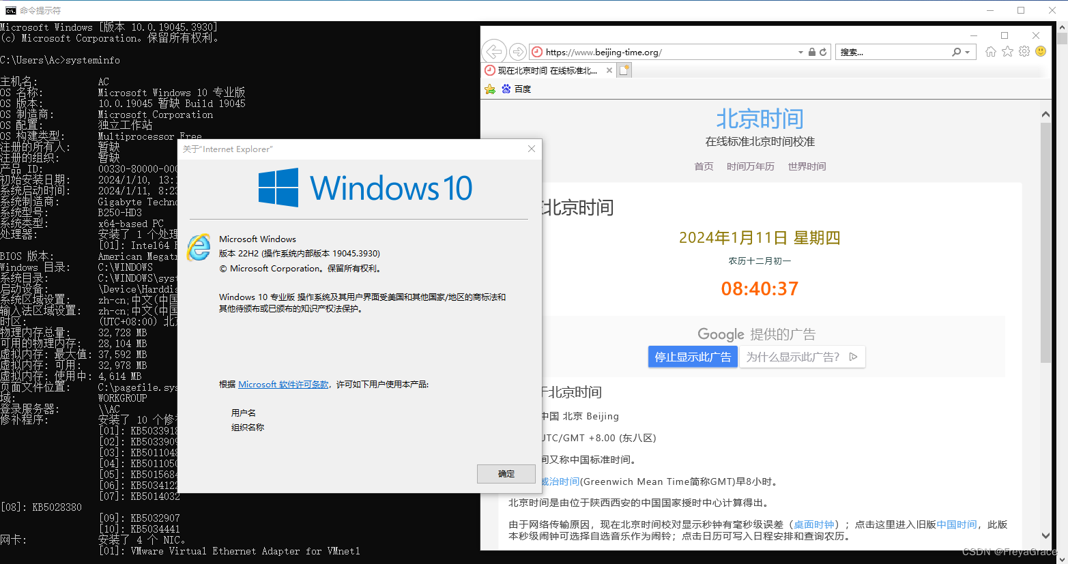Image resolution: width=1068 pixels, height=564 pixels.
Task: Click the search magnifier icon in IE
Action: (957, 52)
